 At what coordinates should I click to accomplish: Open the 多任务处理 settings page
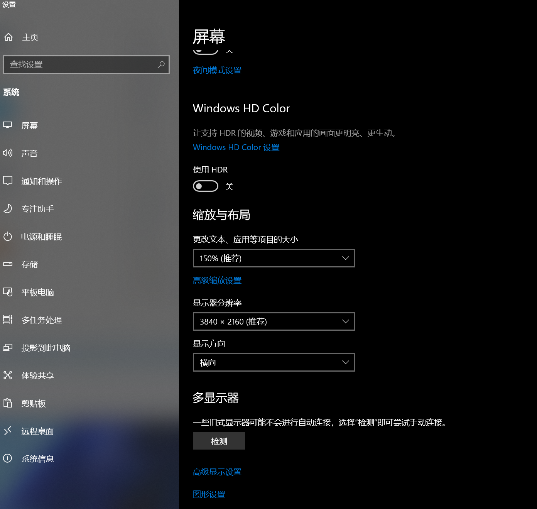pos(42,320)
